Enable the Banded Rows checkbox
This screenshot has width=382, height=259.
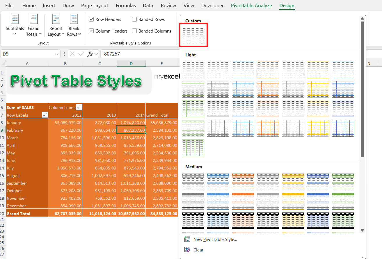pyautogui.click(x=134, y=19)
